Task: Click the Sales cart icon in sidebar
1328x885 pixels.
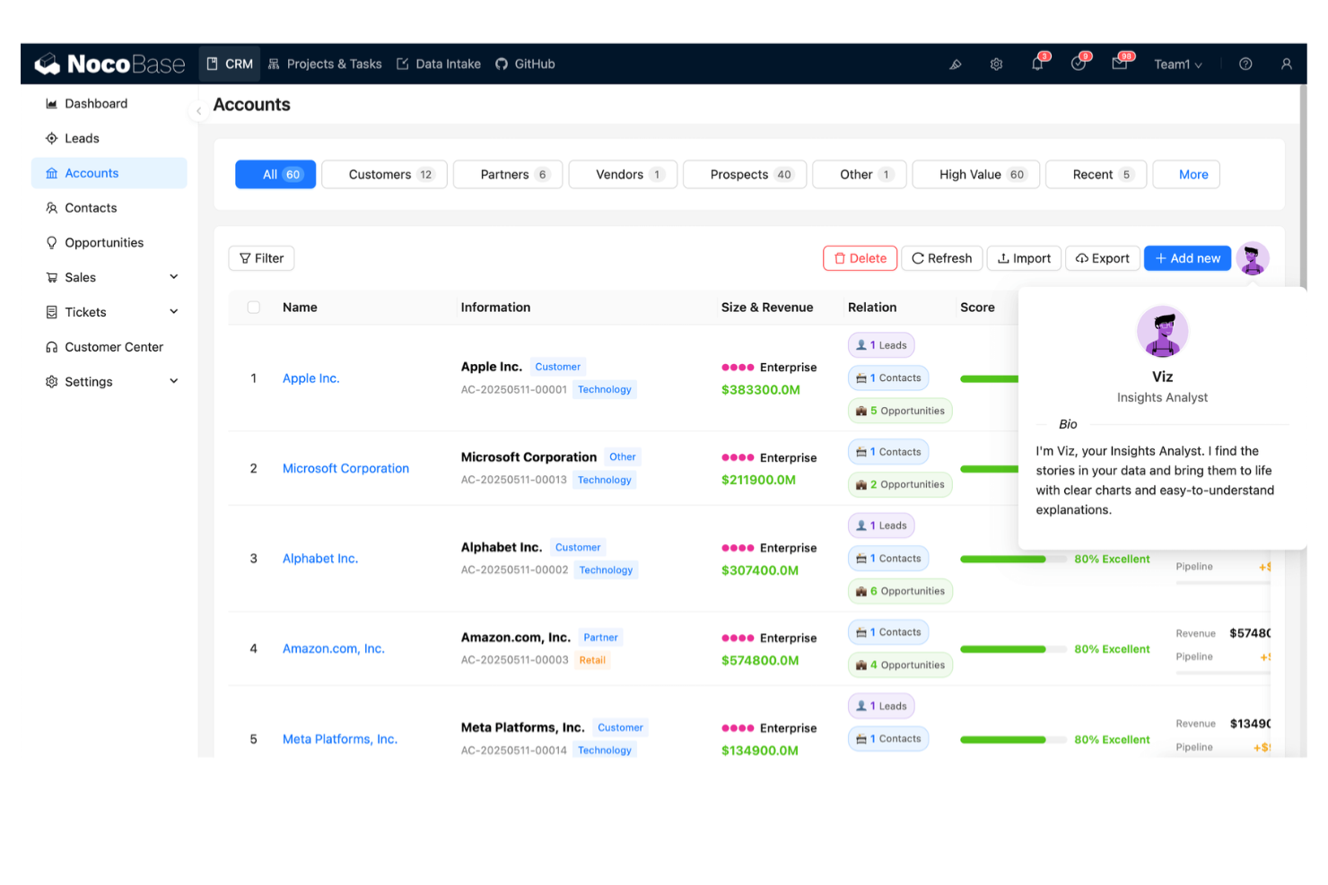Action: coord(52,278)
